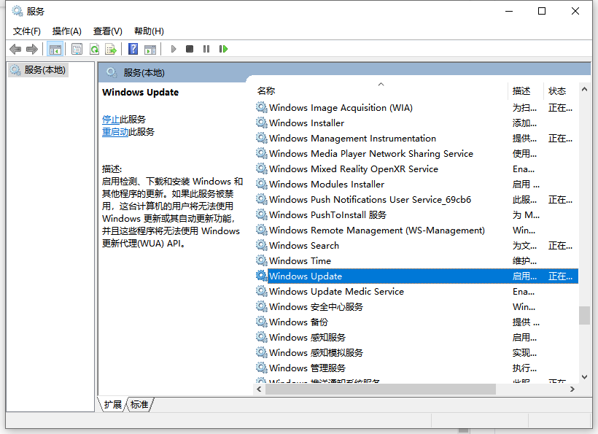Sort services by clicking the 名称 column header

(x=266, y=90)
